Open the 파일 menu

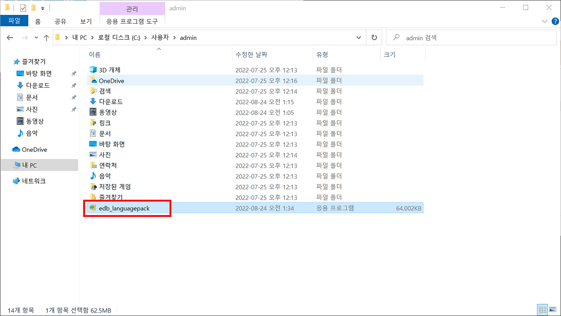14,21
